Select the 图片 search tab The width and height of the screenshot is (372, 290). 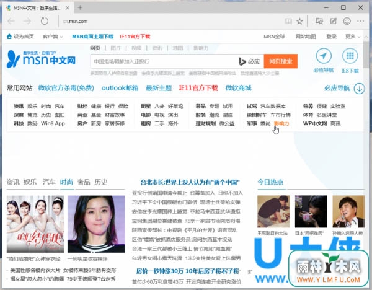115,48
